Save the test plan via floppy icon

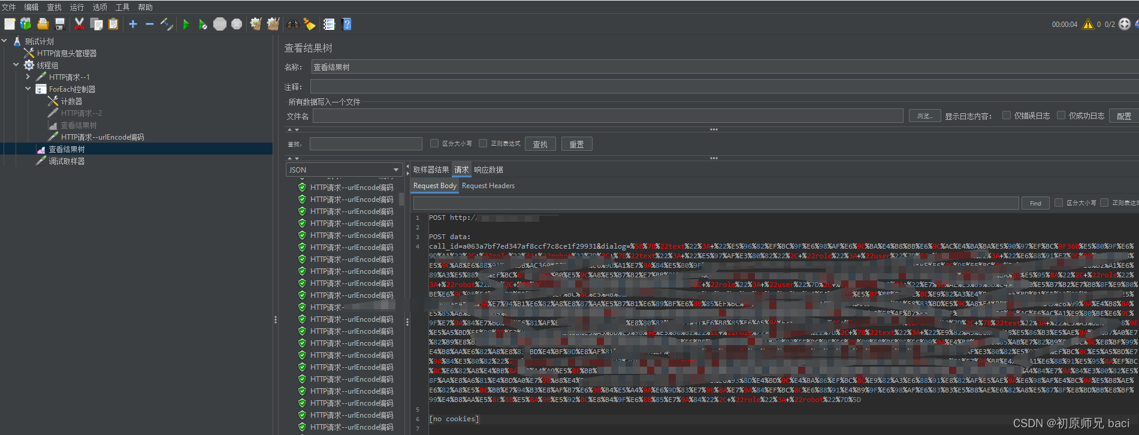pos(59,24)
